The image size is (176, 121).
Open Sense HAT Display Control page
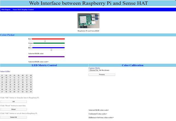click(23, 10)
